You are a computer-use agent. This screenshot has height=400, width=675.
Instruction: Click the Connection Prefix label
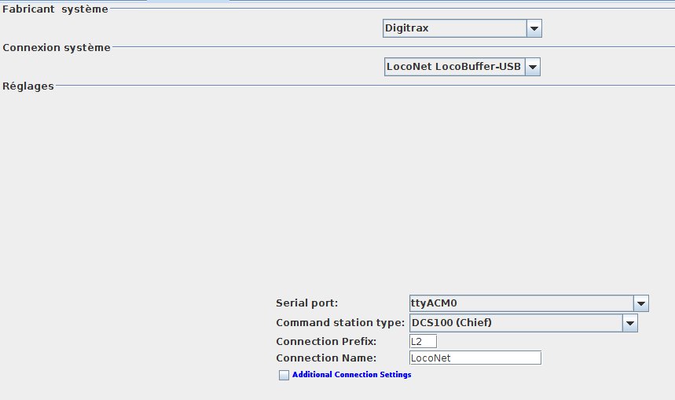(326, 341)
